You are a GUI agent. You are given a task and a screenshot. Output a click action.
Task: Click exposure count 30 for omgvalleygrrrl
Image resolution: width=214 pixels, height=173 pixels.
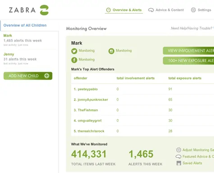(x=170, y=121)
